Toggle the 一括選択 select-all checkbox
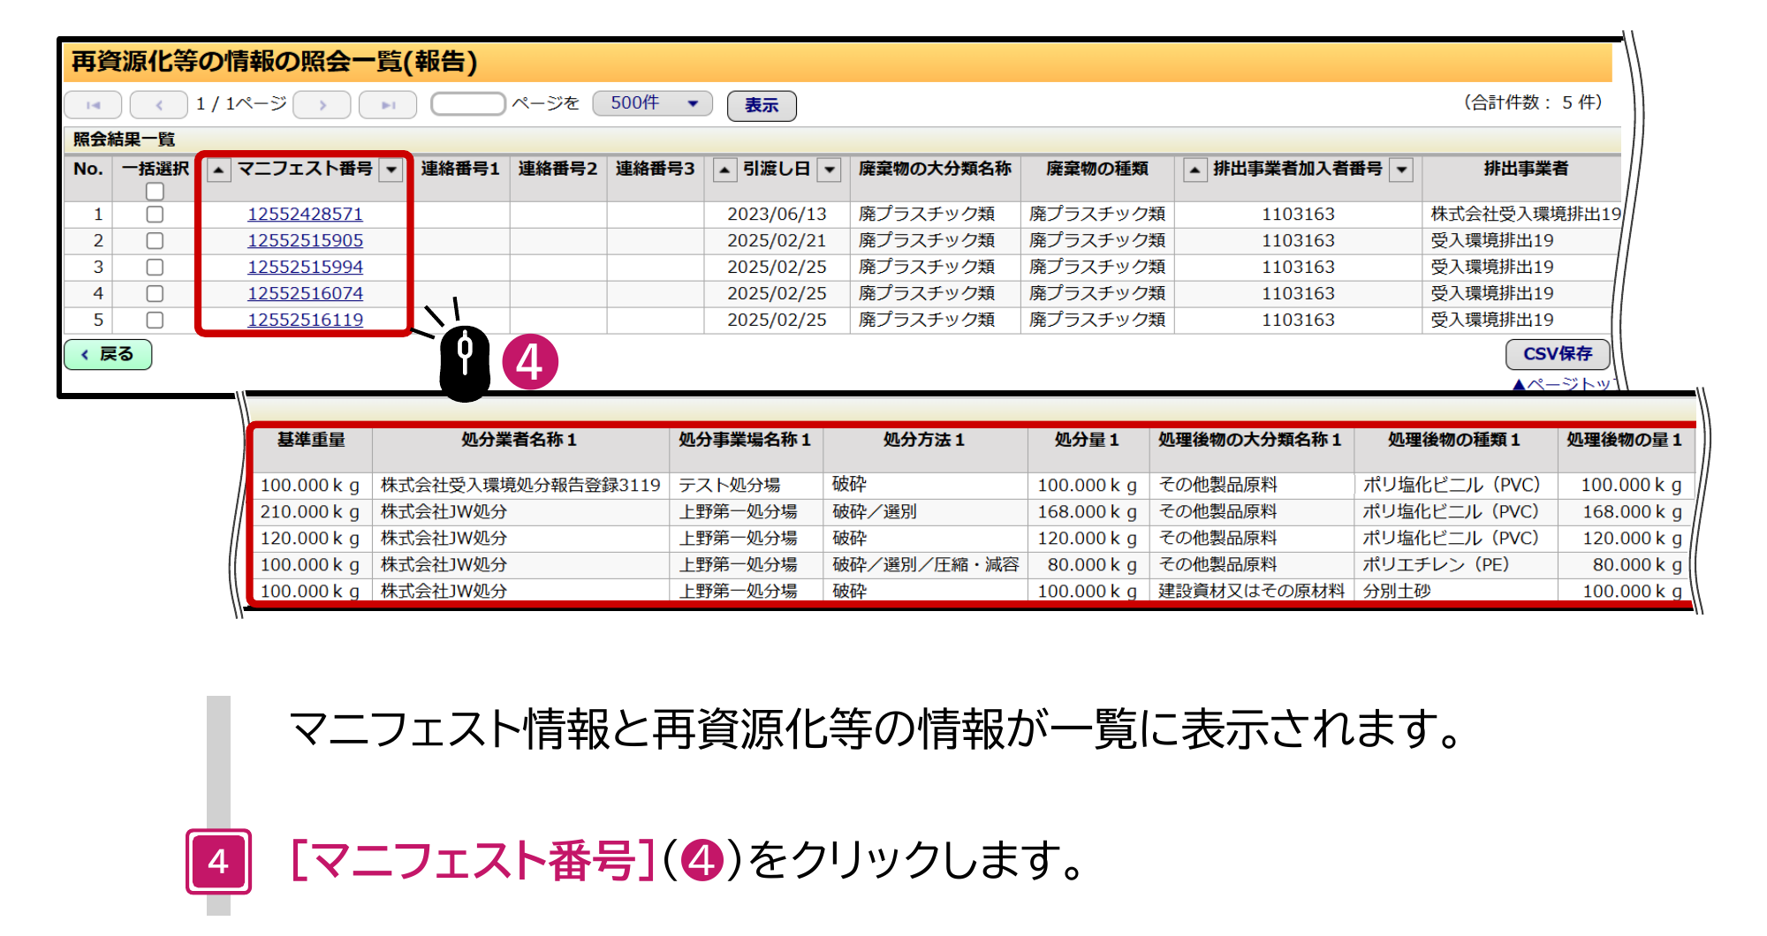1767x936 pixels. click(x=155, y=191)
